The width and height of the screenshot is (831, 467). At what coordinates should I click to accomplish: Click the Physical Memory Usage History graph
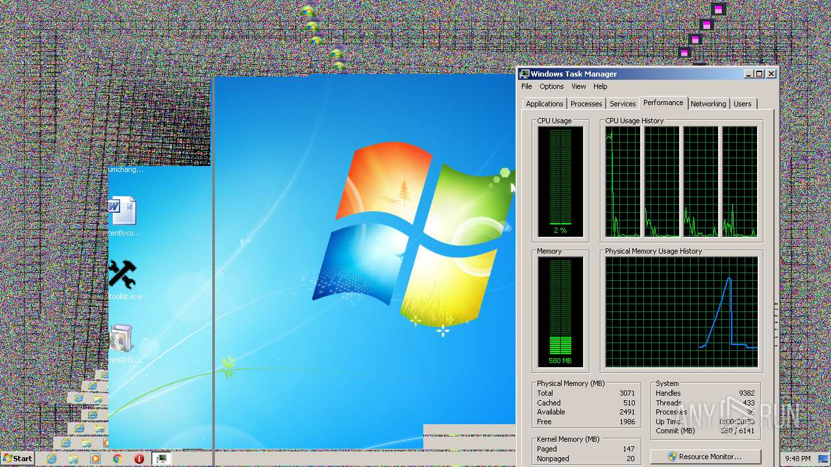(x=682, y=312)
